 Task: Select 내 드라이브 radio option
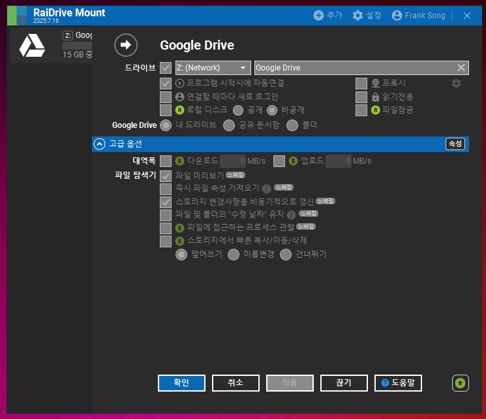[166, 125]
